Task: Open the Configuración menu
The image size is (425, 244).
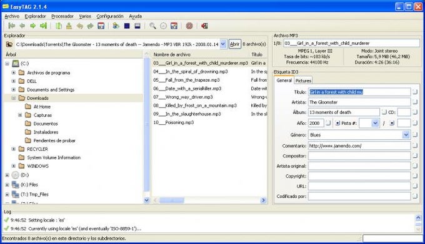Action: (x=110, y=16)
